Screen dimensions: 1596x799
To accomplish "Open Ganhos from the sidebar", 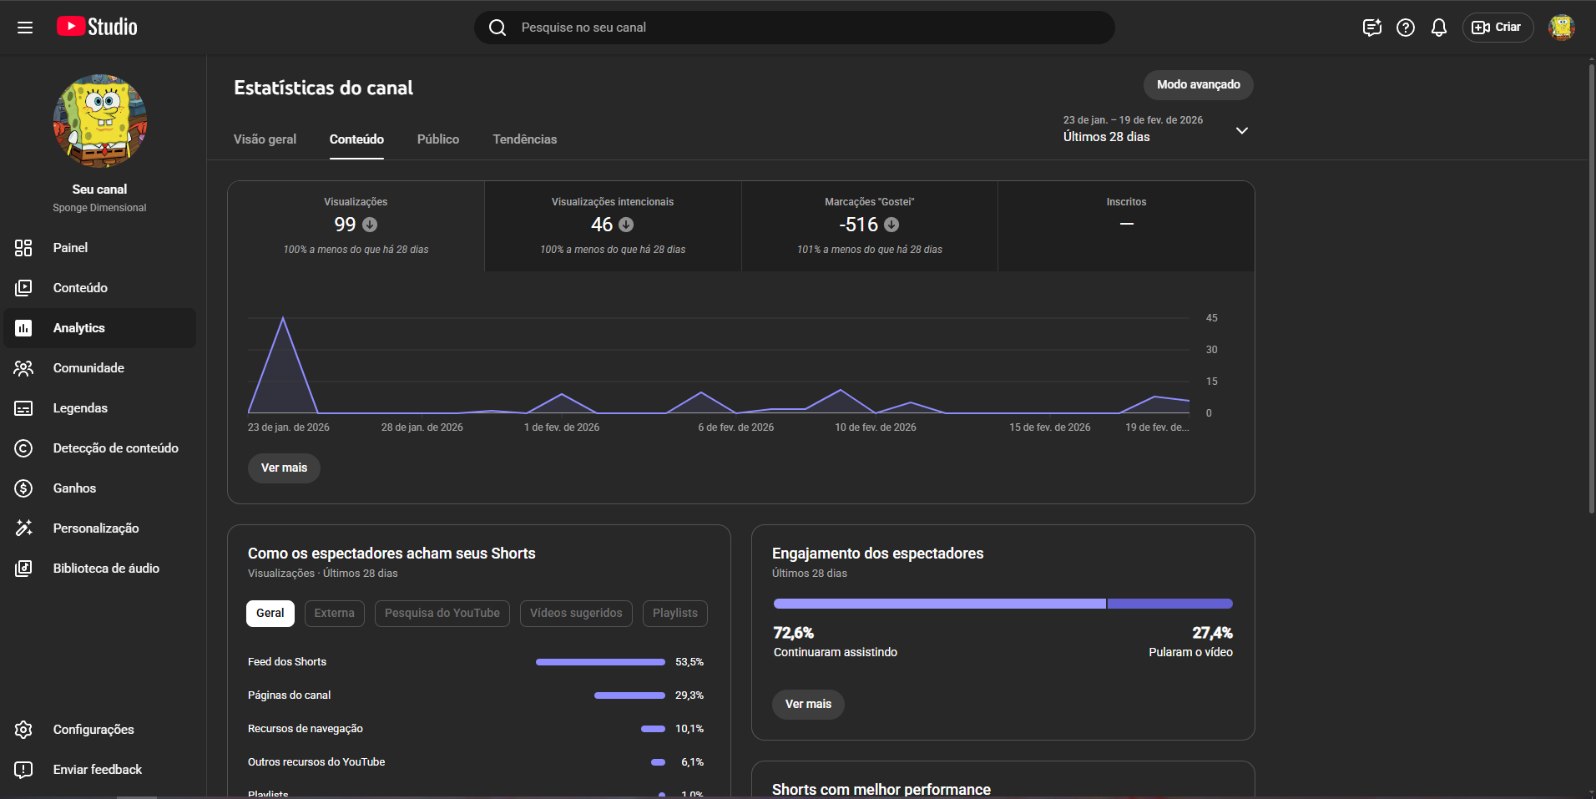I will (x=74, y=488).
